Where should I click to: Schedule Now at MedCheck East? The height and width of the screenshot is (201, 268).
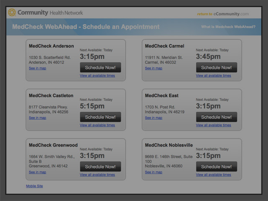216,117
